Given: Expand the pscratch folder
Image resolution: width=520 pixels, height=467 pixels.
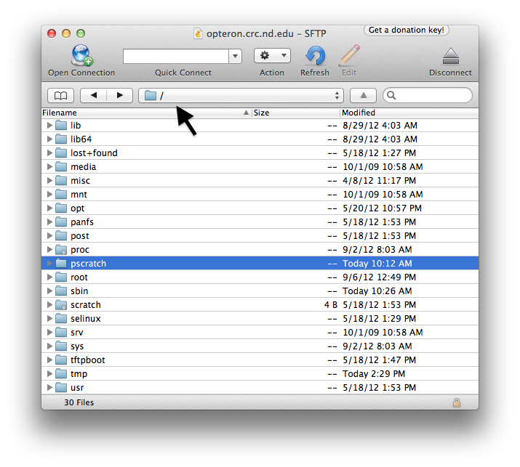Looking at the screenshot, I should (x=49, y=264).
